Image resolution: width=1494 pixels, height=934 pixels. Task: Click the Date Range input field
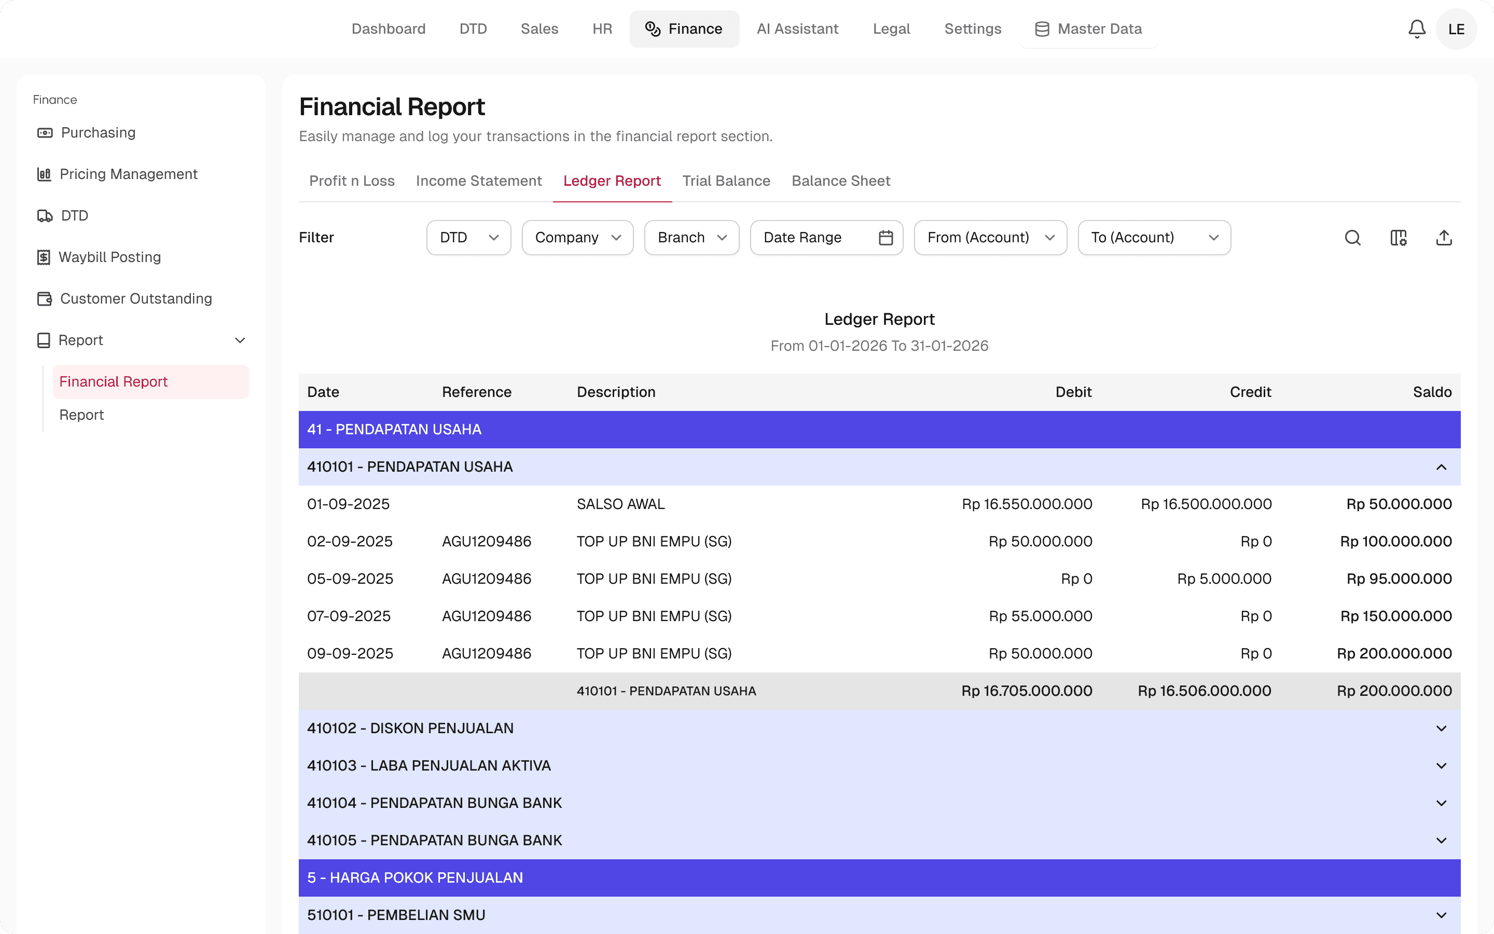(827, 238)
